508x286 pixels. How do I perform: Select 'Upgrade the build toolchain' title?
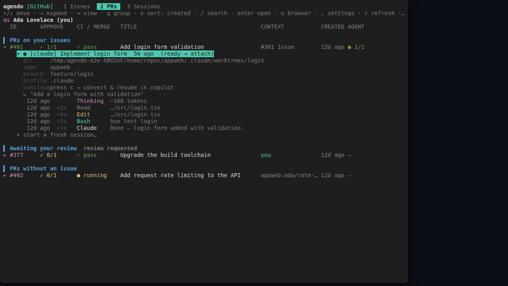[x=165, y=155]
